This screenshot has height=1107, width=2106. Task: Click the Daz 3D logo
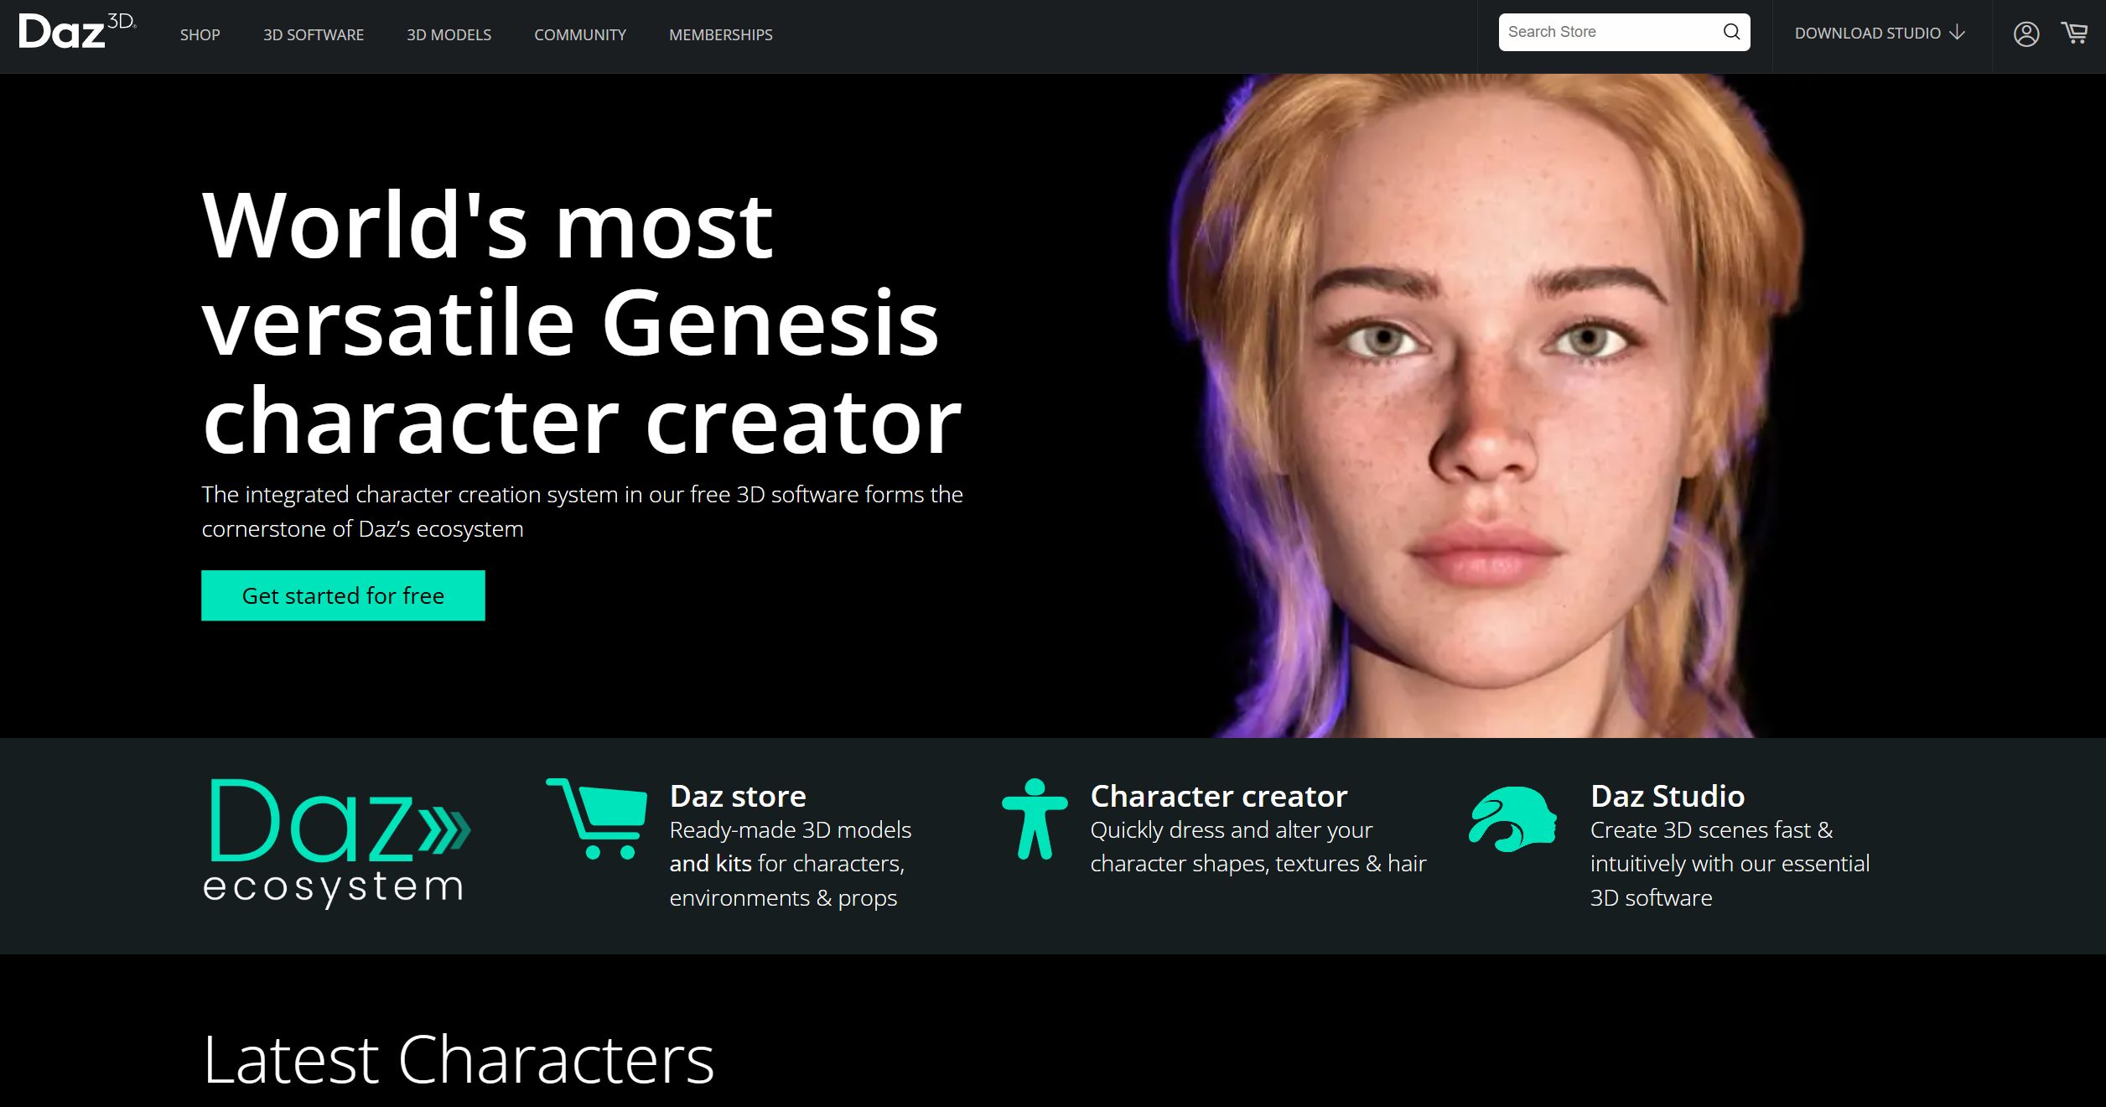click(x=77, y=32)
